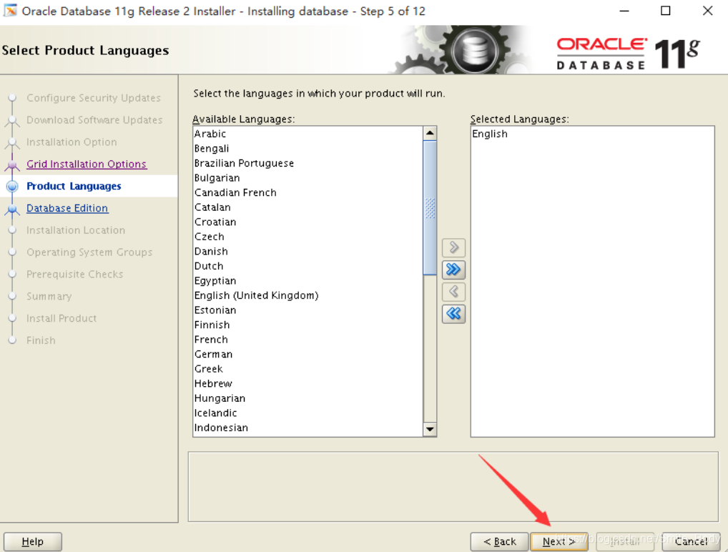Click the Oracle installer title bar icon
The height and width of the screenshot is (552, 728).
tap(10, 10)
